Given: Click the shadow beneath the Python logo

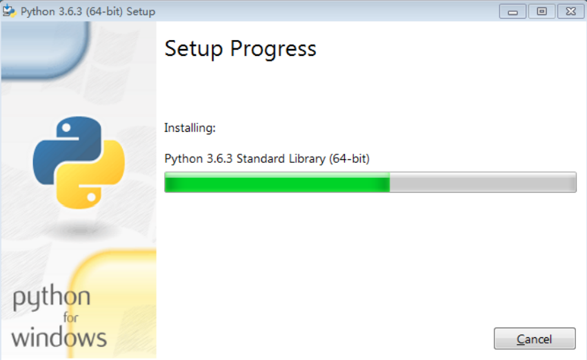Looking at the screenshot, I should pyautogui.click(x=79, y=229).
